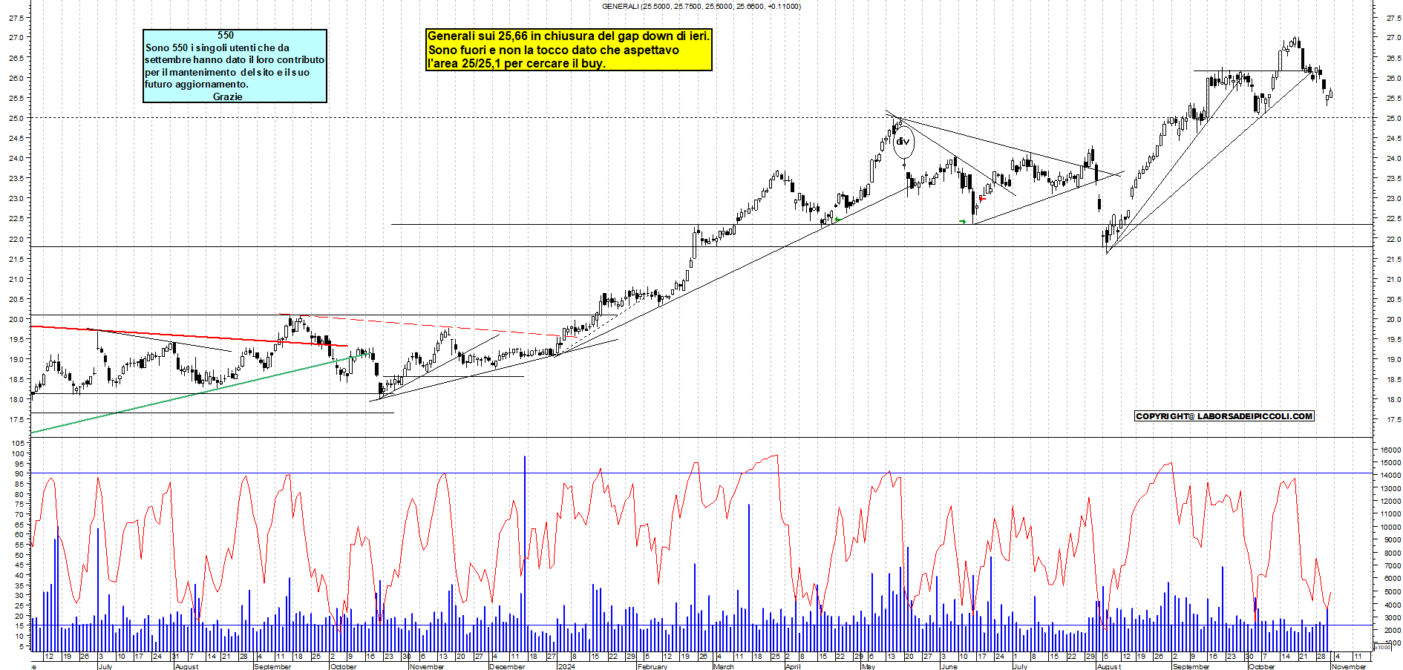
Task: Click the 'June' month label on date axis
Action: pyautogui.click(x=949, y=666)
